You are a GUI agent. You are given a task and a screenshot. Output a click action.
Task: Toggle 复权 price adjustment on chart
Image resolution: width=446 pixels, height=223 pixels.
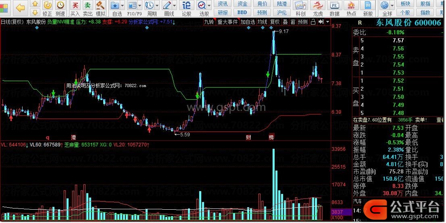[275, 22]
